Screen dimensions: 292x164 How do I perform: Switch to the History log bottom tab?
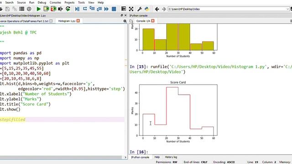point(171,157)
